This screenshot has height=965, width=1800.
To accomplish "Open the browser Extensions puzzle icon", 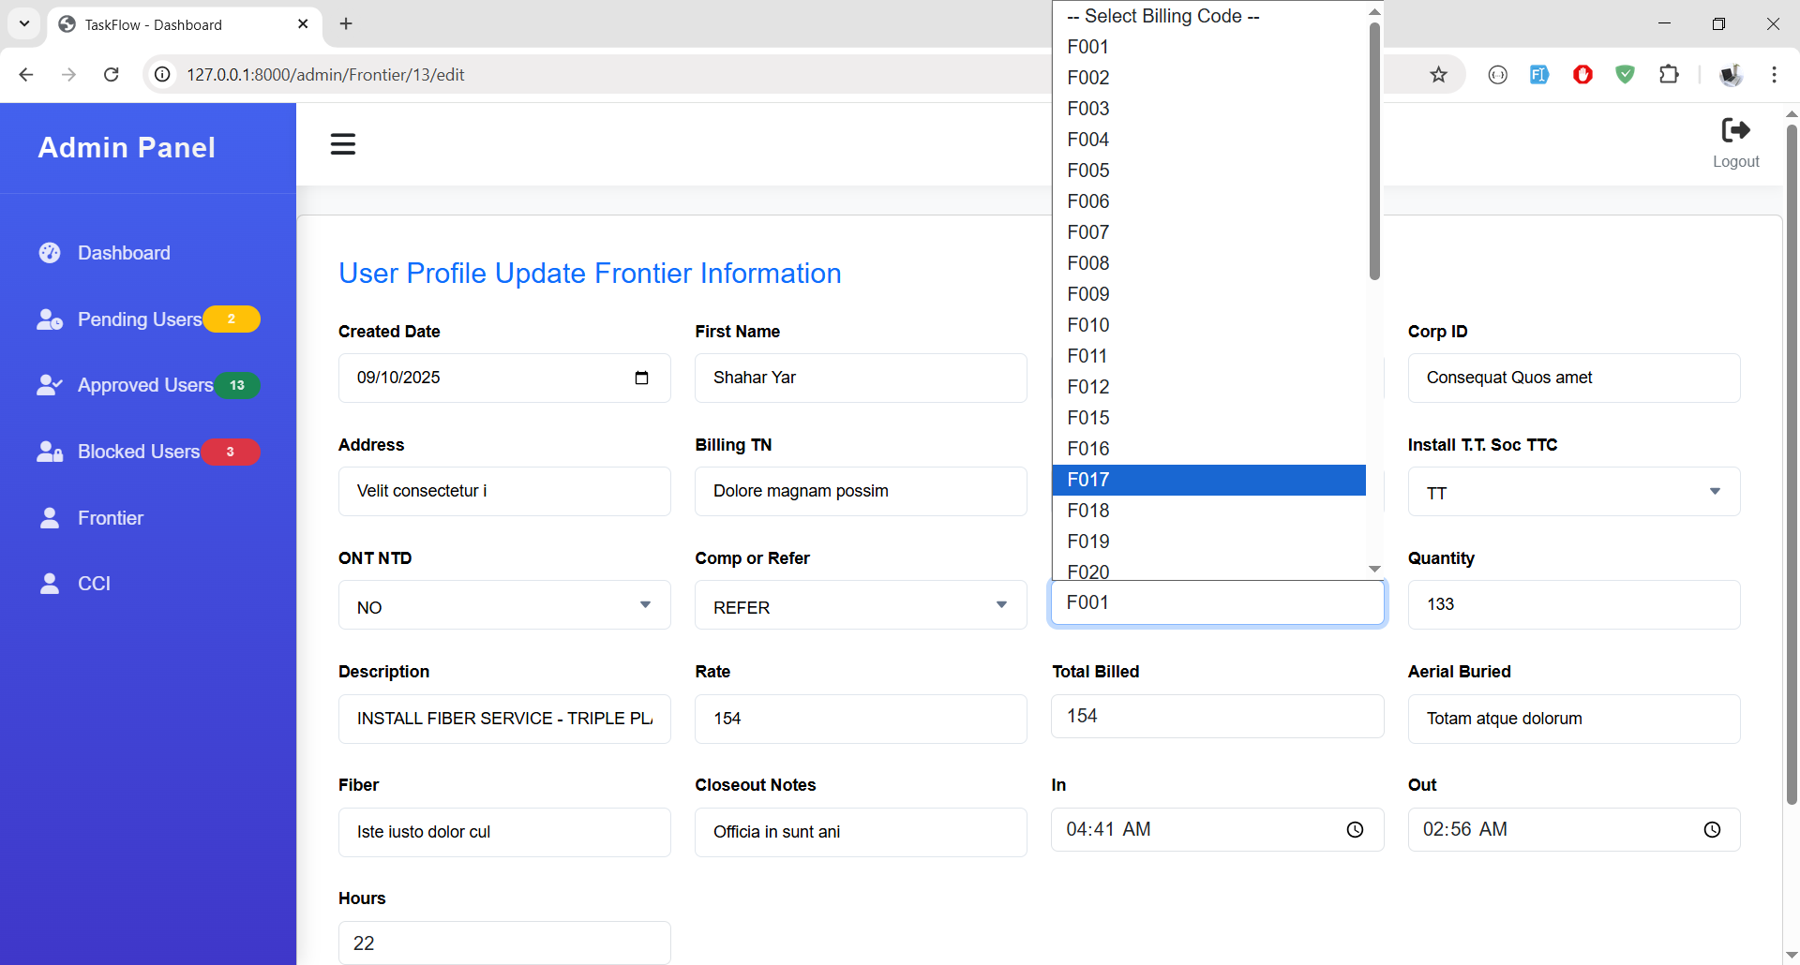I will click(x=1669, y=75).
